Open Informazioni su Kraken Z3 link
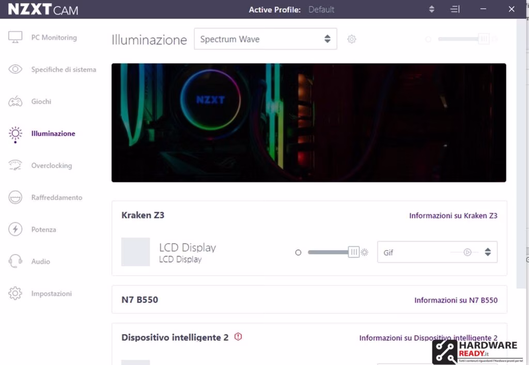 click(453, 215)
